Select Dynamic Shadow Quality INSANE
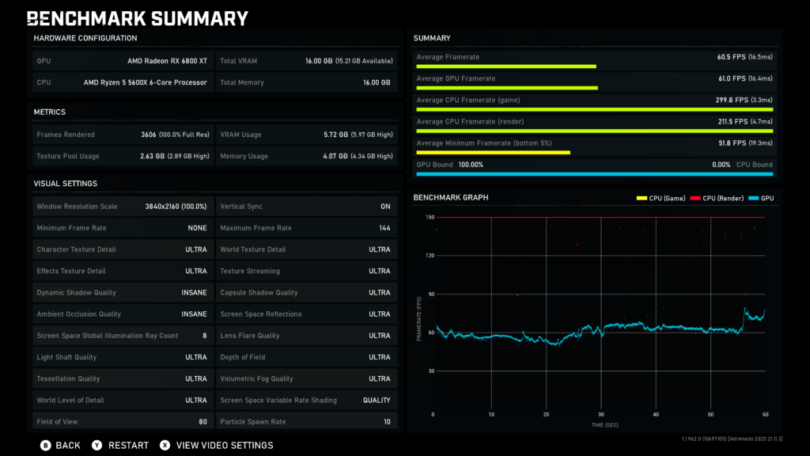The image size is (810, 456). (123, 293)
